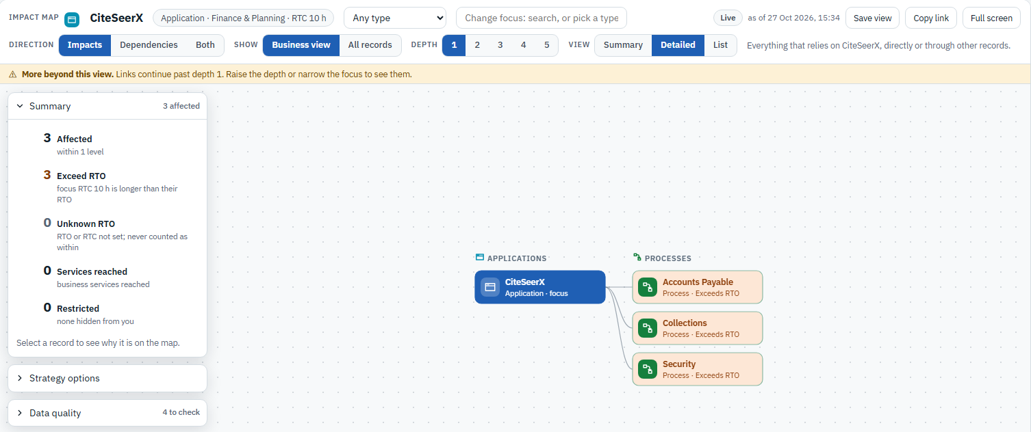Screen dimensions: 1031x432
Task: Set direction to Impacts
Action: 85,45
